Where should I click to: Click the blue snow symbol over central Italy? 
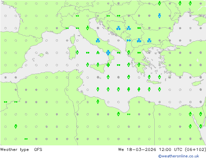(98, 41)
